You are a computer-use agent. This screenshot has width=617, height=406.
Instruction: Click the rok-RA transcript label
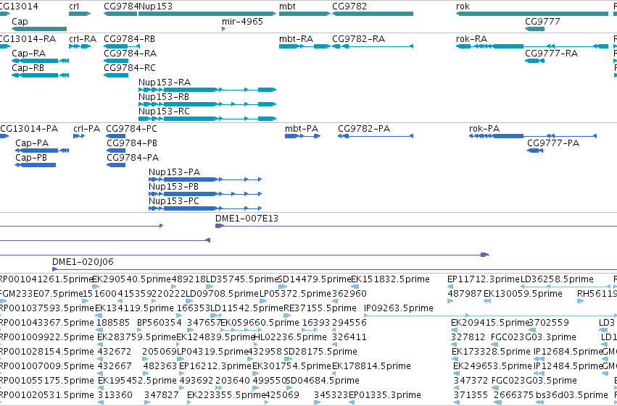click(471, 39)
